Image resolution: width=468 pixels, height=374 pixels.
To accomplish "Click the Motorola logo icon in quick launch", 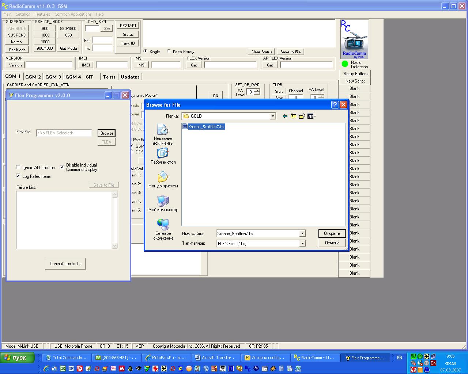I will 256,369.
